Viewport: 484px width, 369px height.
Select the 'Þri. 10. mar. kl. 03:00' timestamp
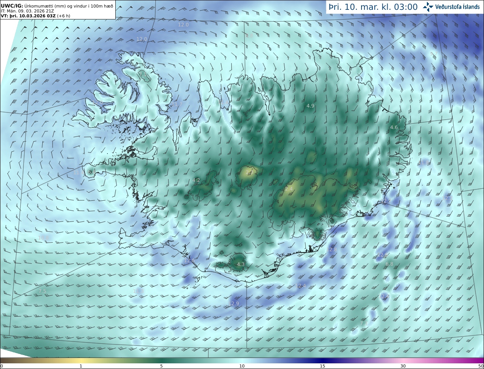[x=373, y=7]
